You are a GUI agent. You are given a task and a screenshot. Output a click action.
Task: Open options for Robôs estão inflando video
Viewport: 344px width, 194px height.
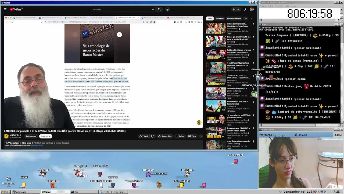pyautogui.click(x=253, y=50)
